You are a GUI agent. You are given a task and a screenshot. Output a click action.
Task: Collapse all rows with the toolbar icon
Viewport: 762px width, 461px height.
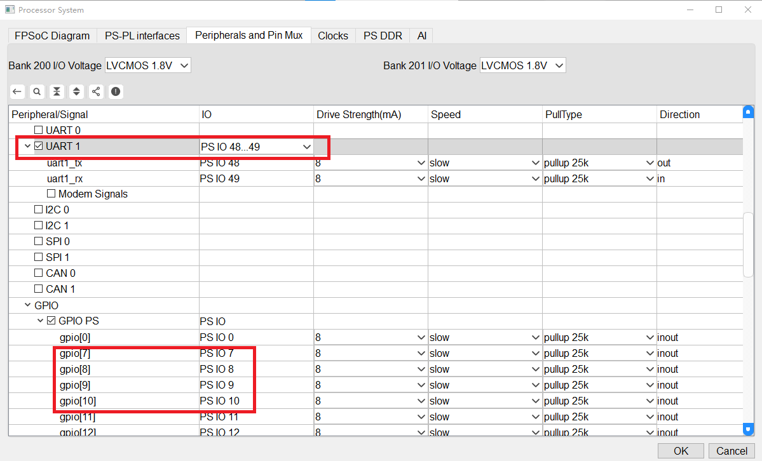[x=57, y=91]
